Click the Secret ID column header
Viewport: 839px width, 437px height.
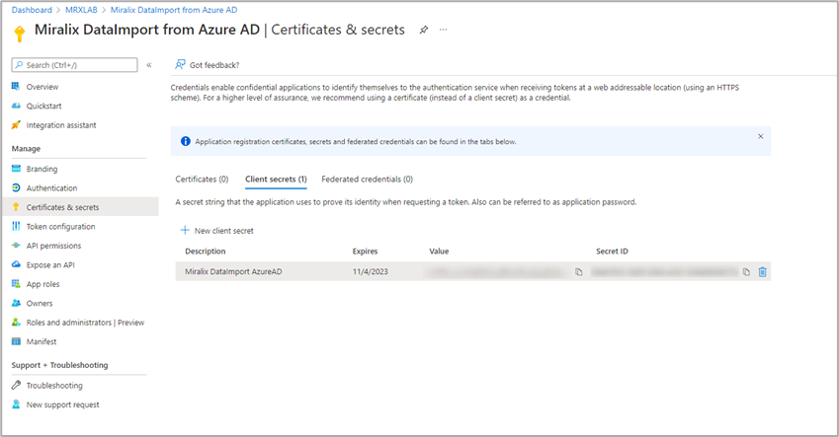point(612,252)
